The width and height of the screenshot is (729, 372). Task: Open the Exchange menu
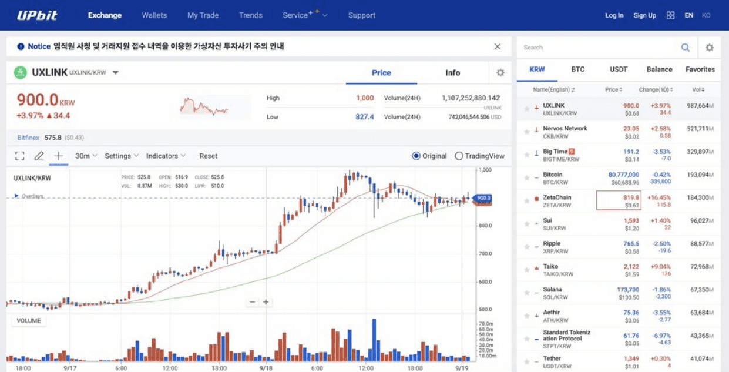(x=105, y=15)
